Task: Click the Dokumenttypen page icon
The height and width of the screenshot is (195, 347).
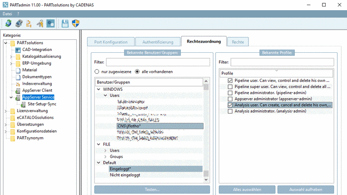Action: click(19, 77)
